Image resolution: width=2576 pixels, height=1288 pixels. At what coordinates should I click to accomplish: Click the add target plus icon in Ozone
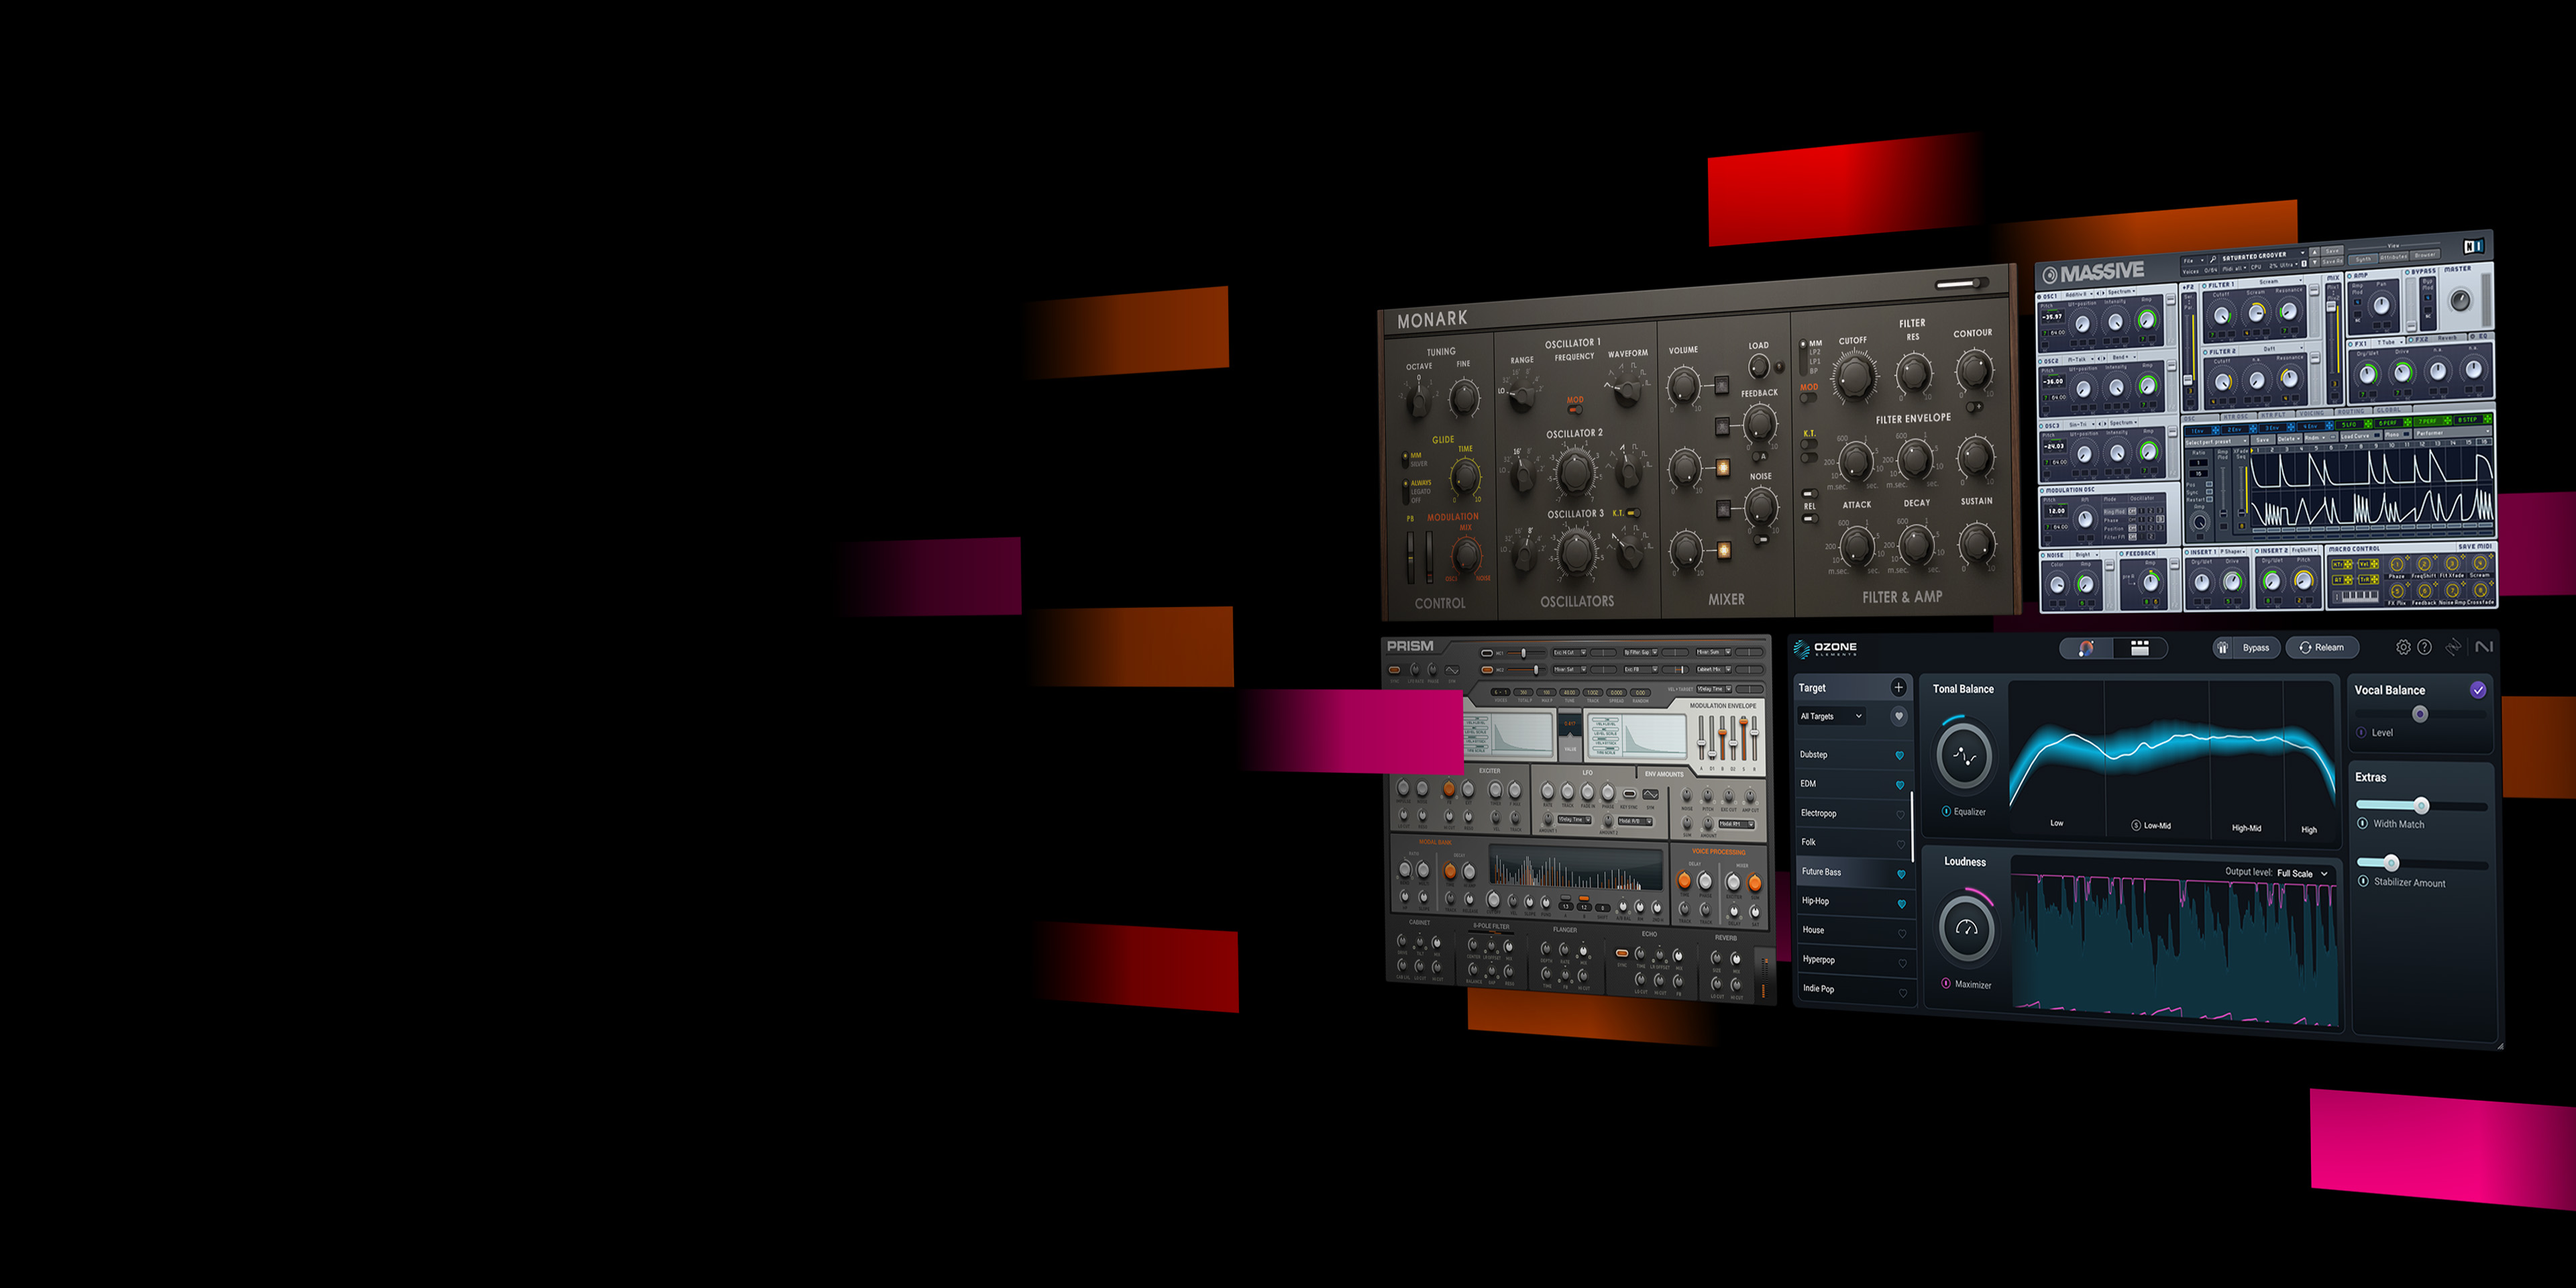(x=1898, y=687)
